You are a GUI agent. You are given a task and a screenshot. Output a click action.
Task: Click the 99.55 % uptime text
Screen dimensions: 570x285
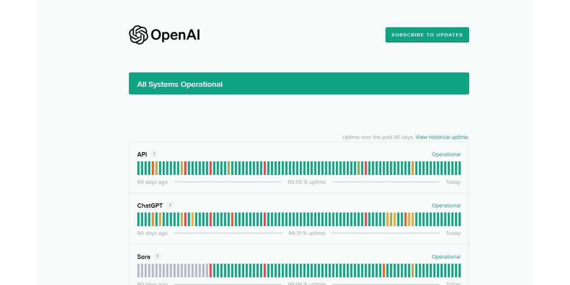306,182
